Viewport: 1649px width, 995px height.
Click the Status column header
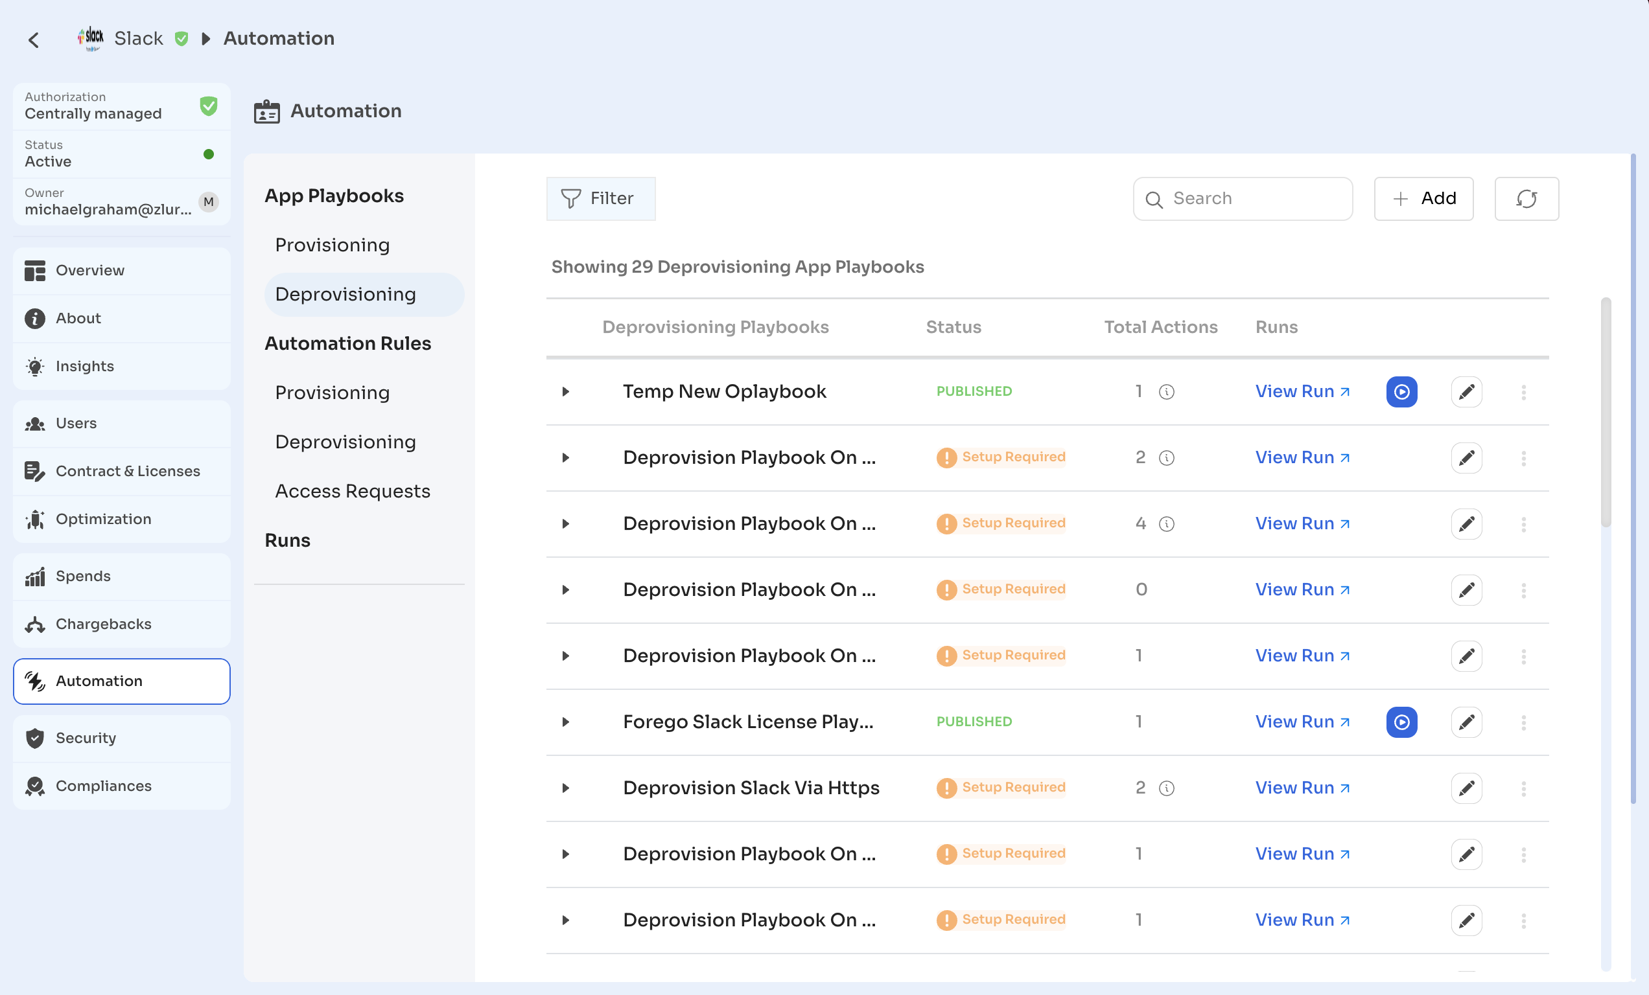[x=953, y=327]
